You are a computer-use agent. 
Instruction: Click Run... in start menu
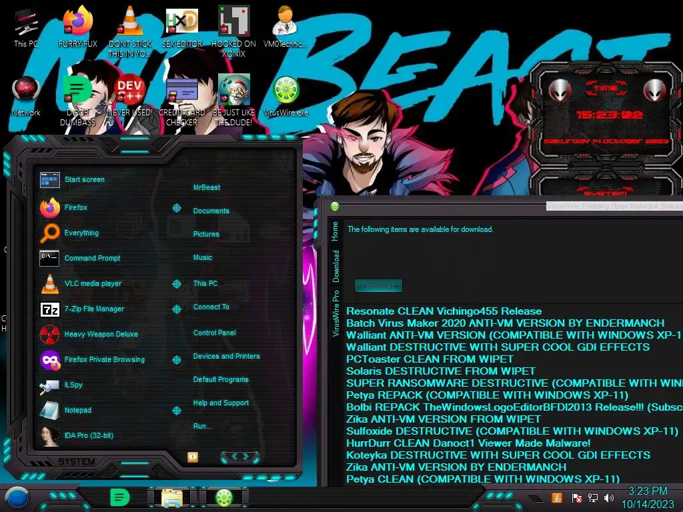202,426
